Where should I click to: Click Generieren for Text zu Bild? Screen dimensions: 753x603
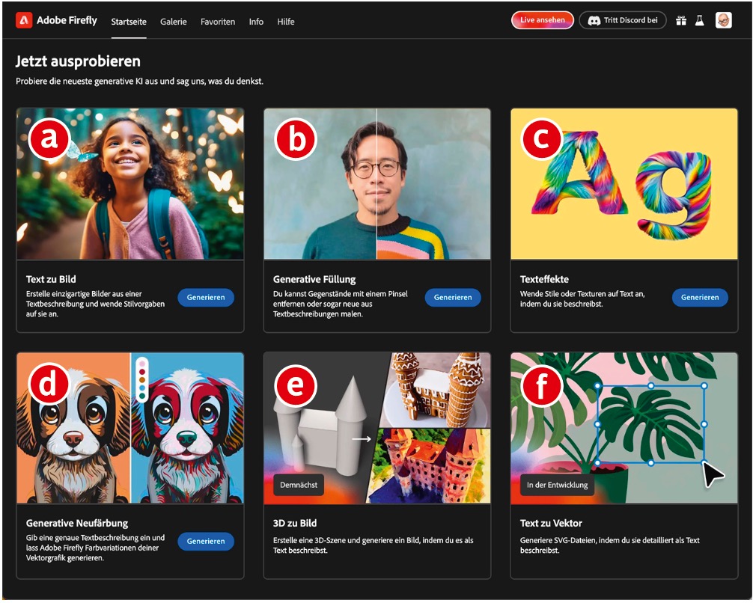(x=206, y=297)
